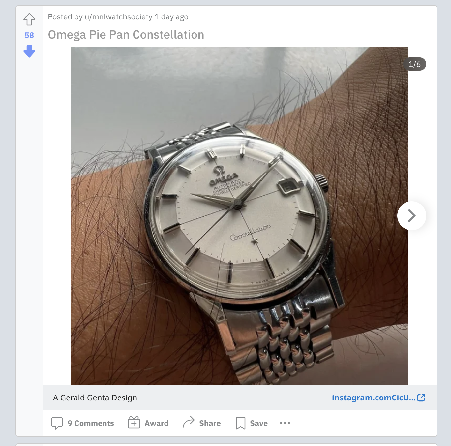Upvote the Omega Pie Pan Constellation post
Image resolution: width=451 pixels, height=446 pixels.
(29, 19)
